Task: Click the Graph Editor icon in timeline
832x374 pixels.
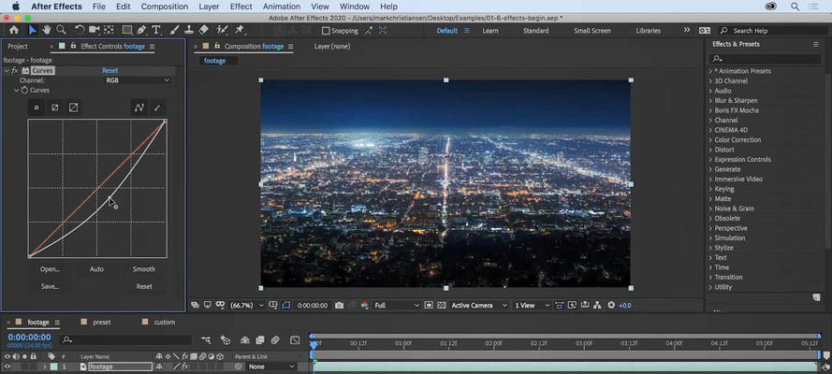Action: [x=295, y=340]
